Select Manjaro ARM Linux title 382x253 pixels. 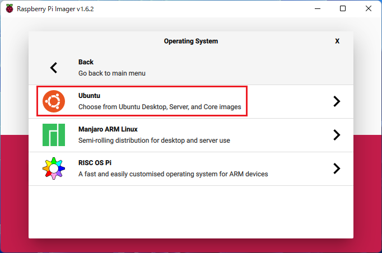108,129
